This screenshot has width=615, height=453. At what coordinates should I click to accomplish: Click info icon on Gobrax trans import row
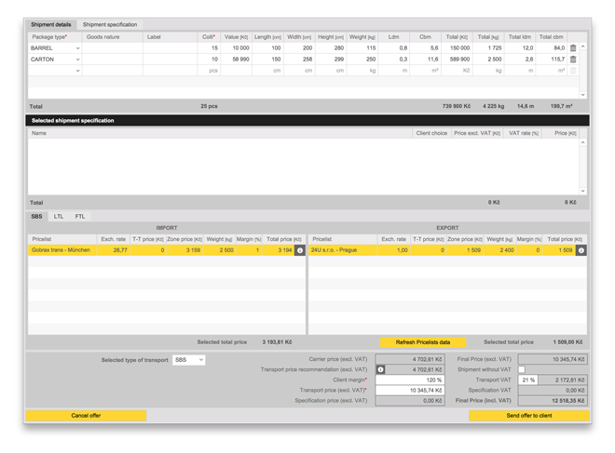300,250
